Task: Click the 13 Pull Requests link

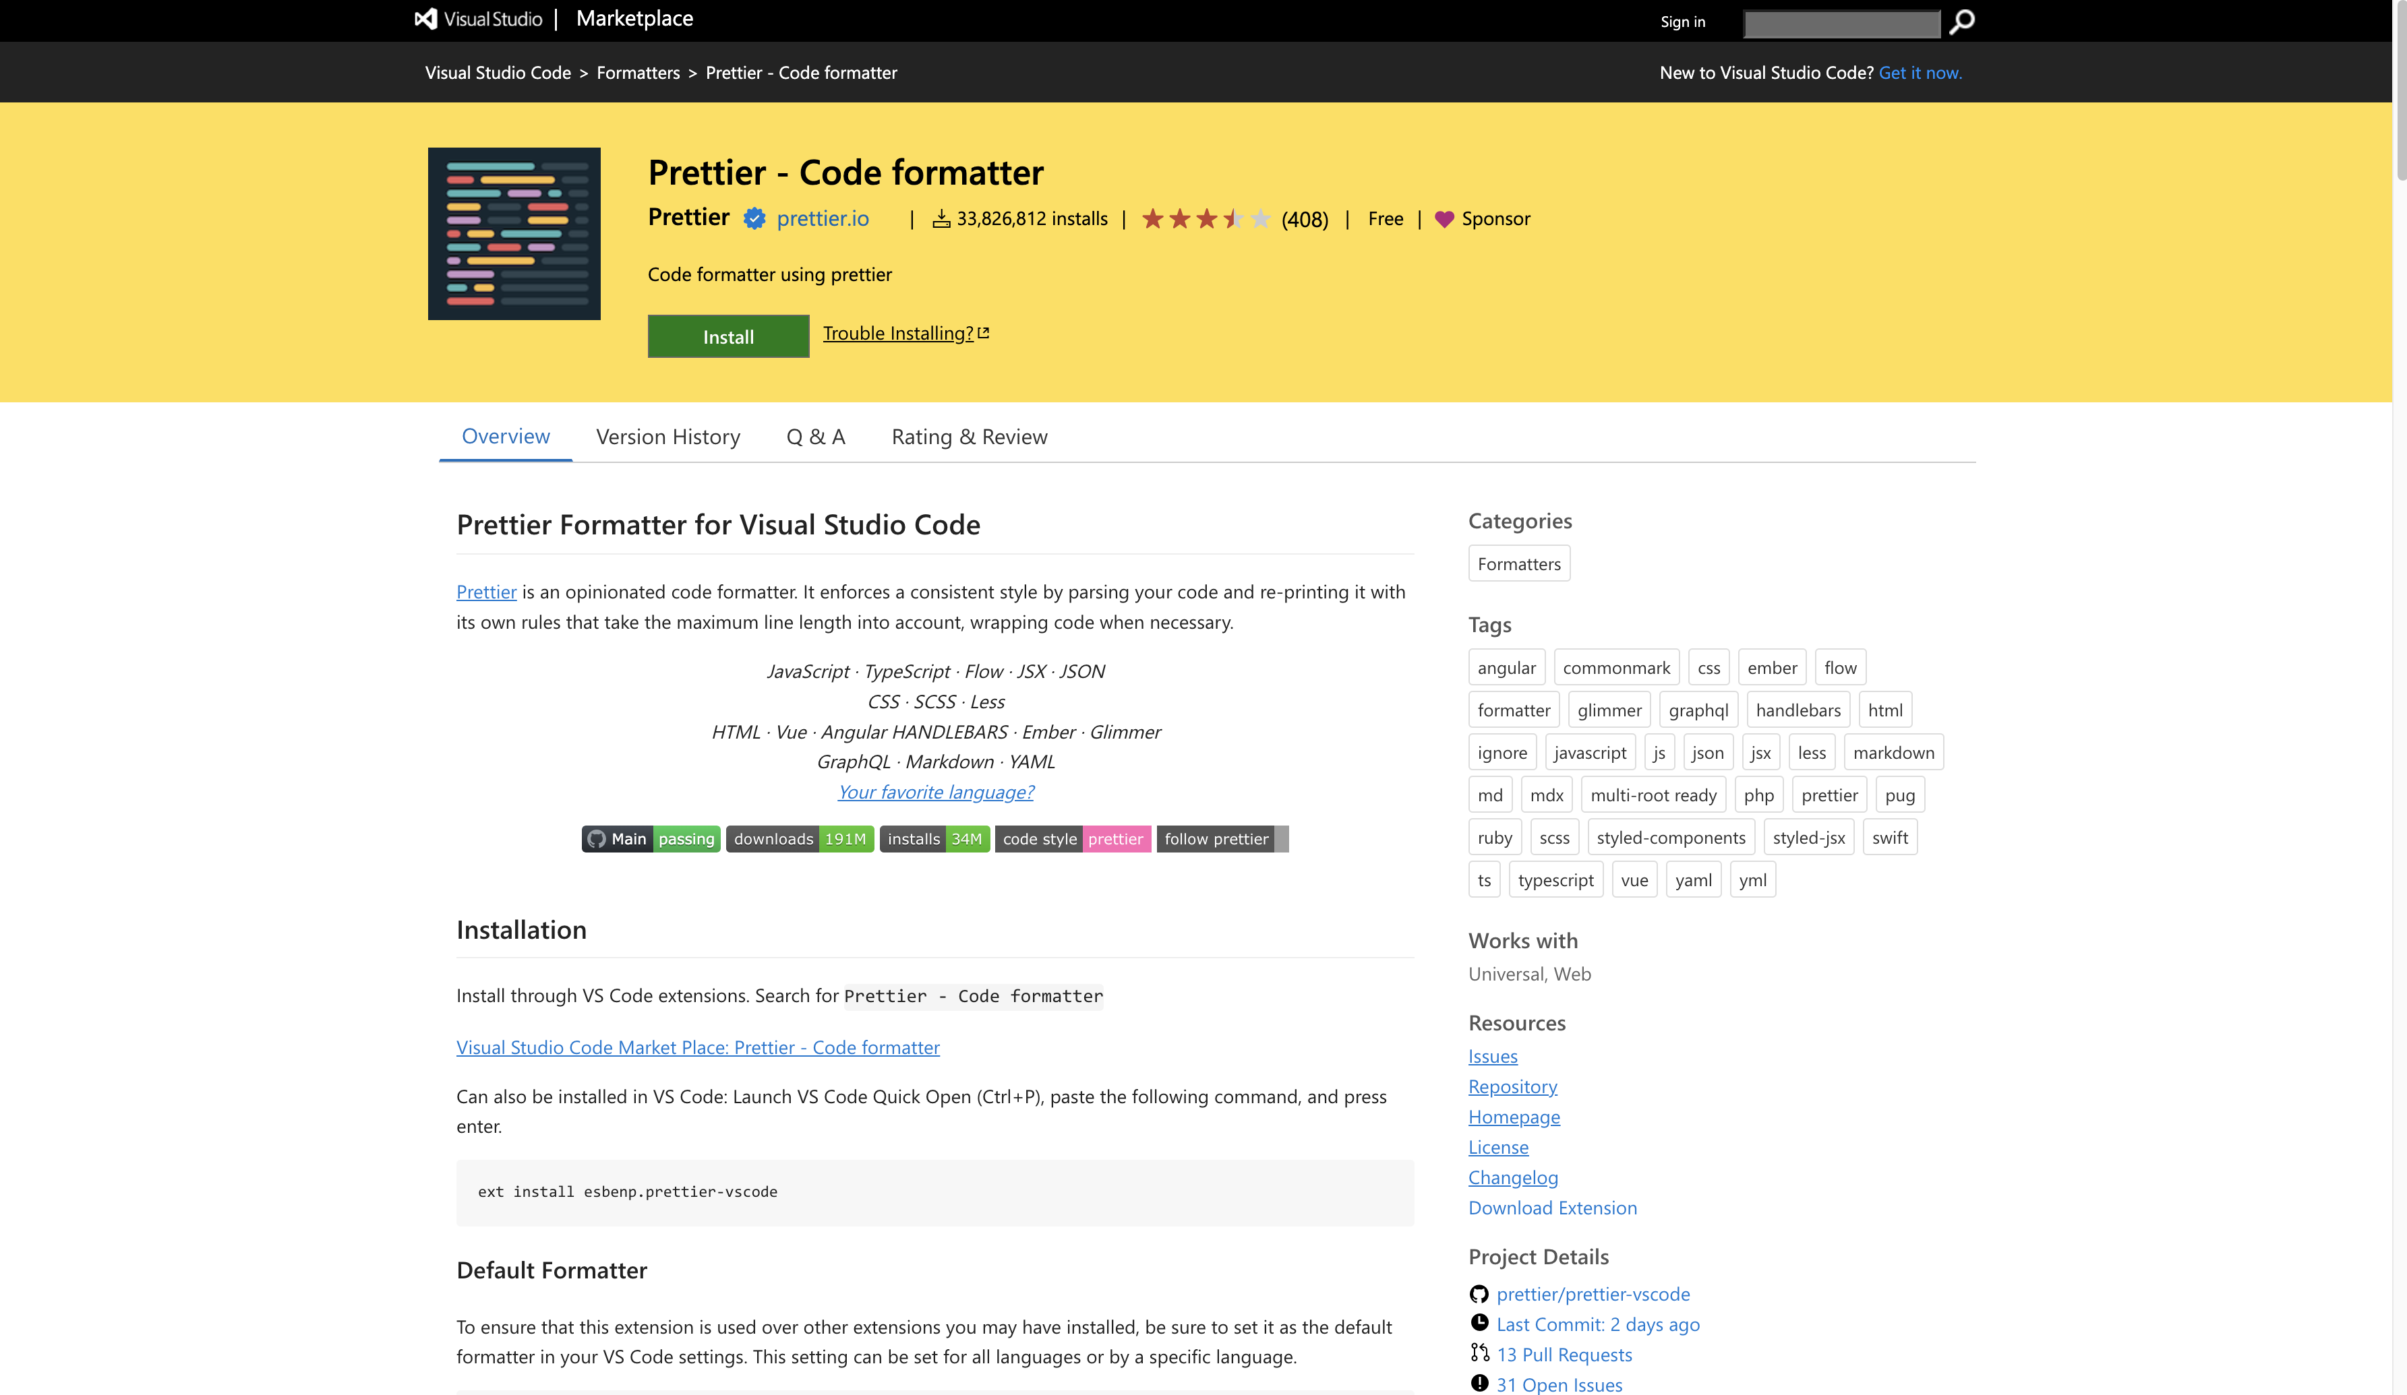Action: tap(1563, 1353)
